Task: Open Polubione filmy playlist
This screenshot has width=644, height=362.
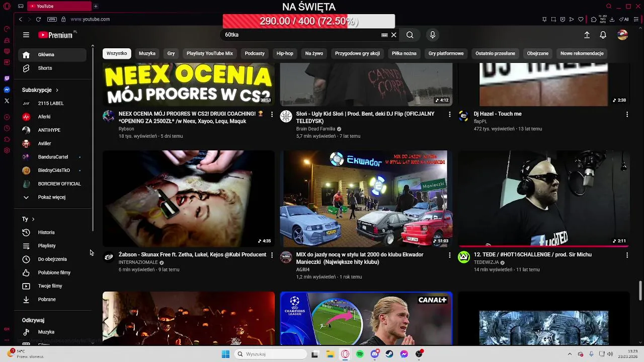Action: pos(52,273)
